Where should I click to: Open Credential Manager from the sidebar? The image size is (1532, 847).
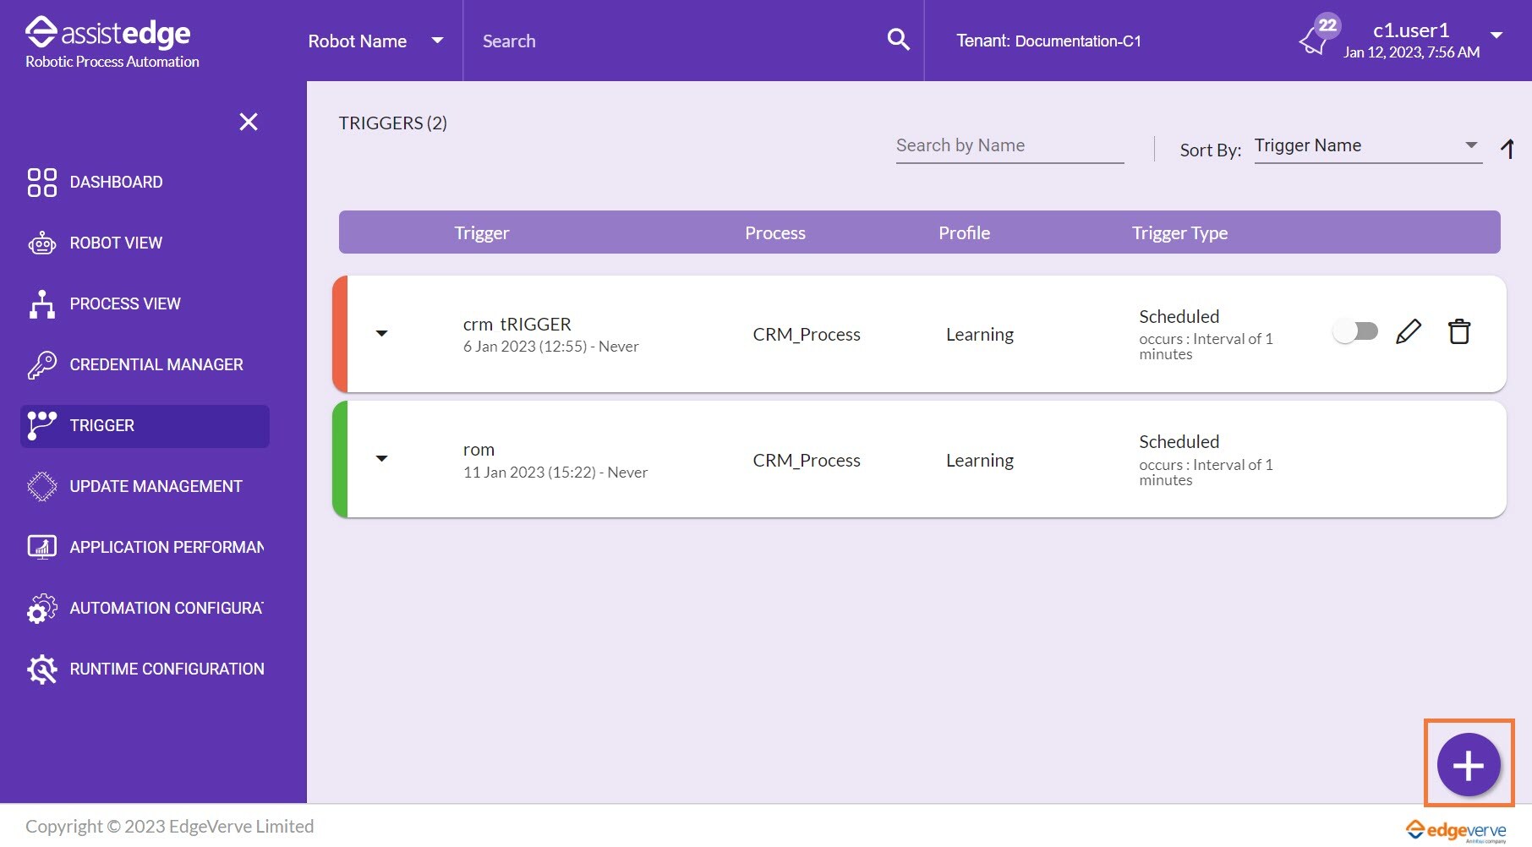pyautogui.click(x=156, y=365)
